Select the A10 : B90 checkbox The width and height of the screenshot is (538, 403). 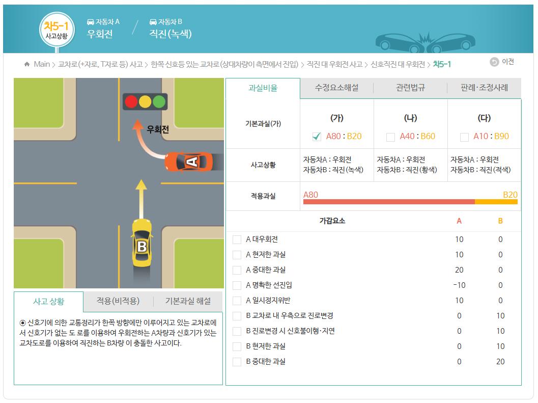(x=464, y=137)
